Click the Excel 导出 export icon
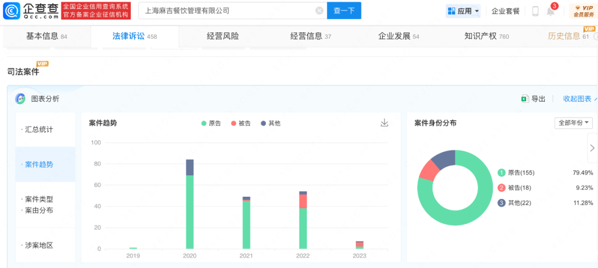This screenshot has height=268, width=598. (524, 99)
